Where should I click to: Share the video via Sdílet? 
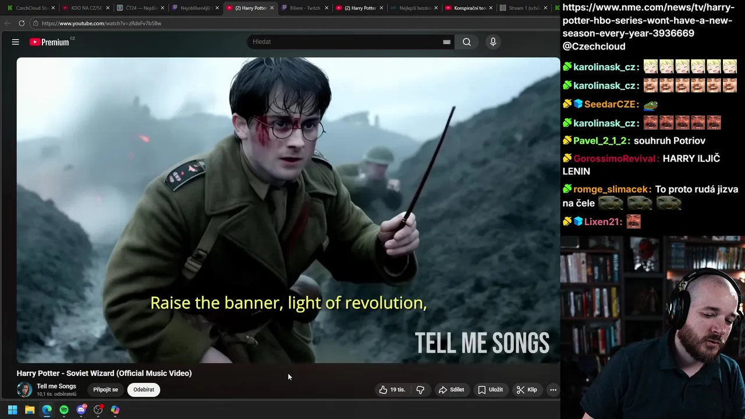pyautogui.click(x=452, y=390)
